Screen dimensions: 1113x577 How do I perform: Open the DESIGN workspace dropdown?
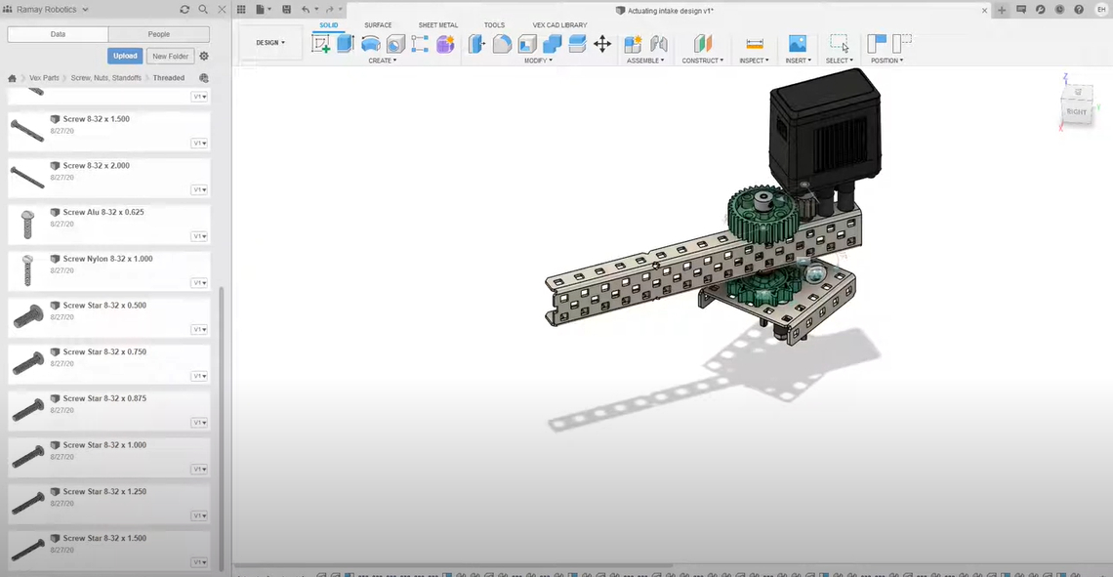coord(270,43)
